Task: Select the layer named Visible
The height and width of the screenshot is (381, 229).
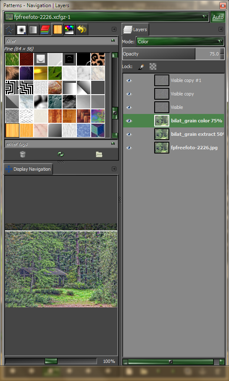Action: point(177,107)
